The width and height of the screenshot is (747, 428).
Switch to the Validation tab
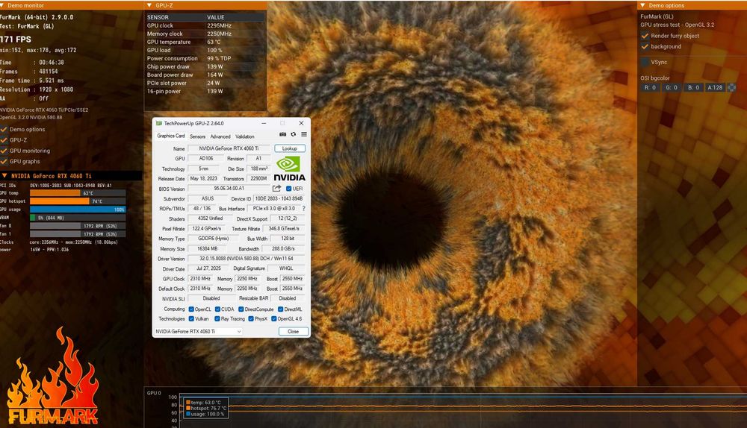(x=245, y=136)
